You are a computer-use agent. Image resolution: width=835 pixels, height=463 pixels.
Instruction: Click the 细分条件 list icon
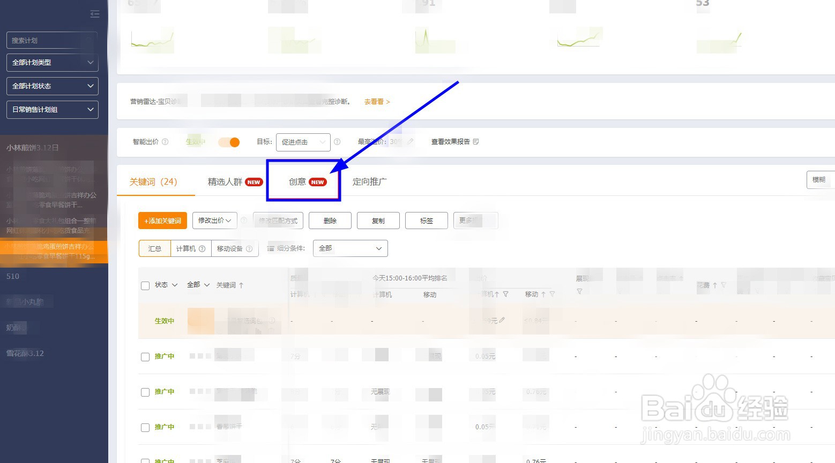coord(271,248)
